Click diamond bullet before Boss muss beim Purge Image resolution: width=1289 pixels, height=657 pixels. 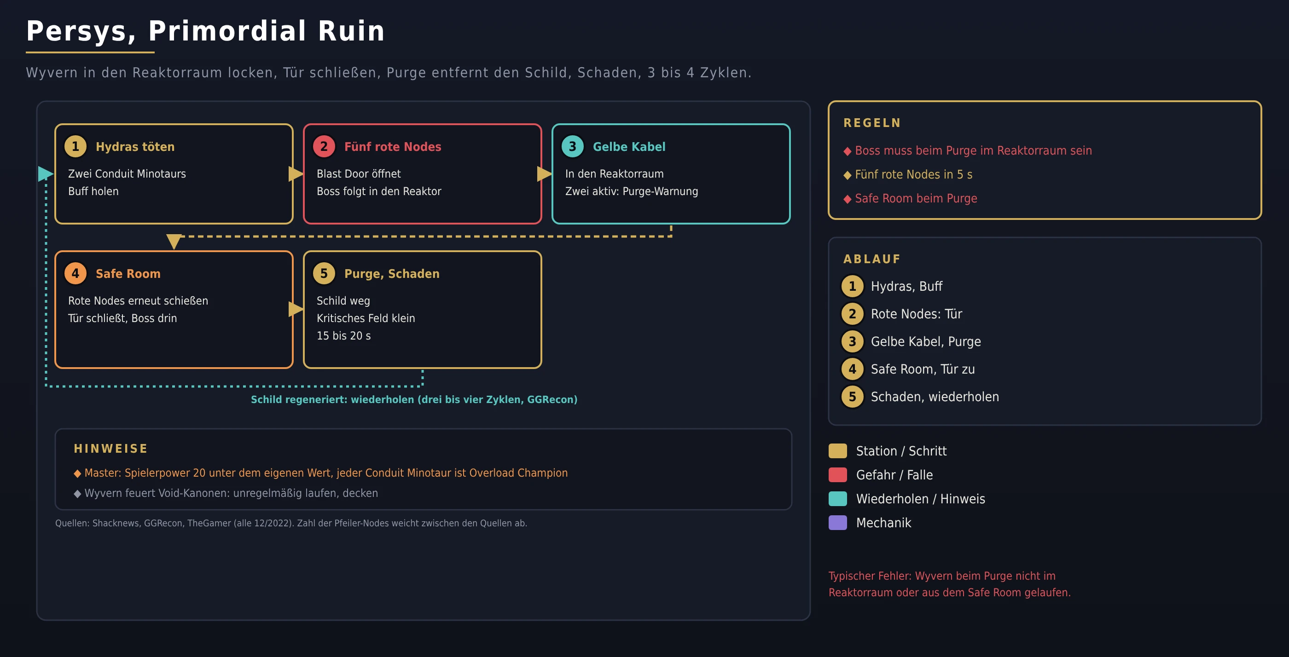click(x=847, y=151)
